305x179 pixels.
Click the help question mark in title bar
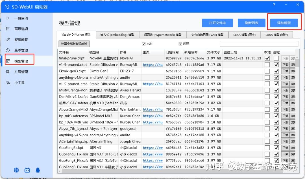pyautogui.click(x=274, y=5)
